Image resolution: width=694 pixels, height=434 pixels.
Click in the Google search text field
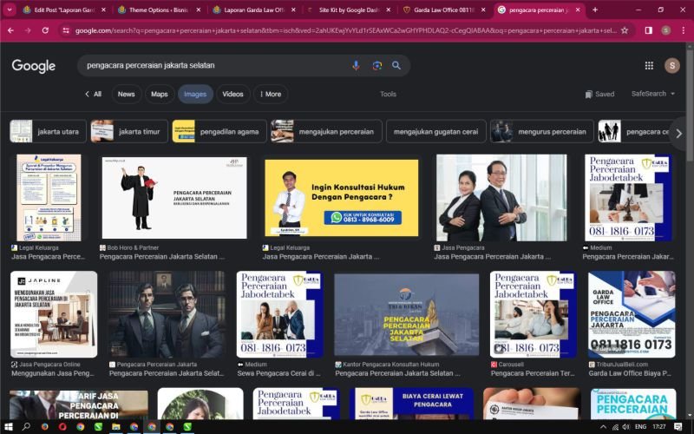[208, 65]
